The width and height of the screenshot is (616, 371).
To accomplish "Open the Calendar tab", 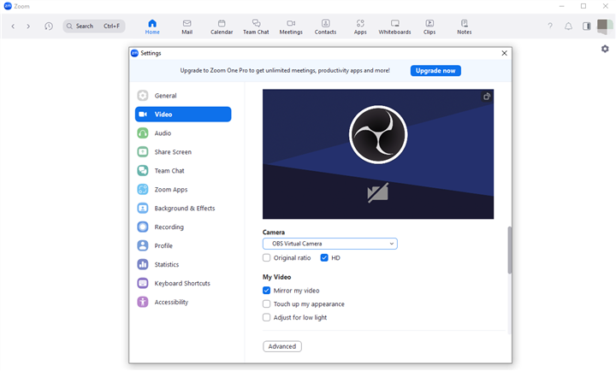I will click(222, 26).
